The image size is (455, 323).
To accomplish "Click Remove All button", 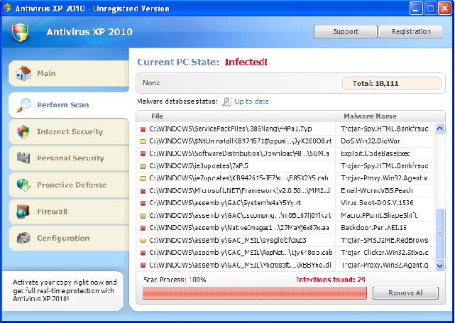I will pos(405,292).
